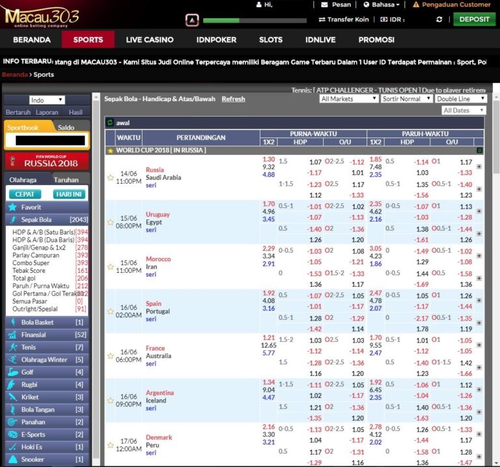
Task: Click the green refresh icon beside awal
Action: point(110,122)
